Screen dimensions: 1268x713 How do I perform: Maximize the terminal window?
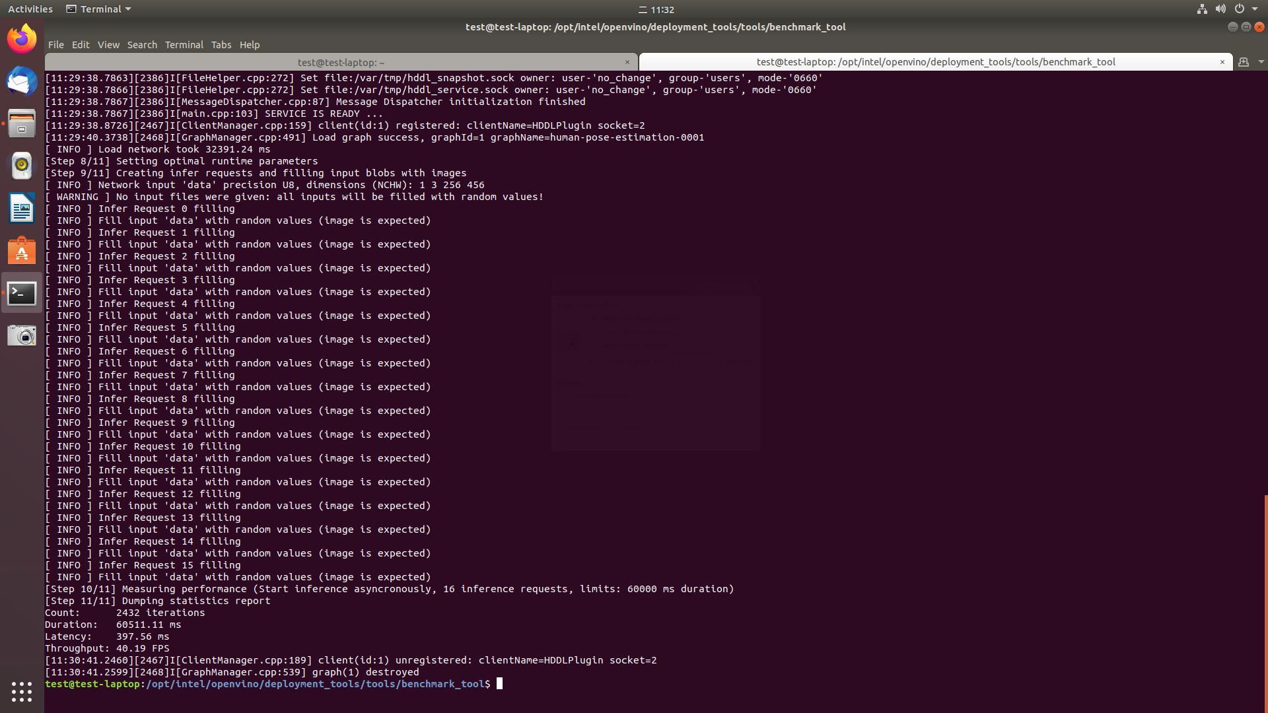1246,27
